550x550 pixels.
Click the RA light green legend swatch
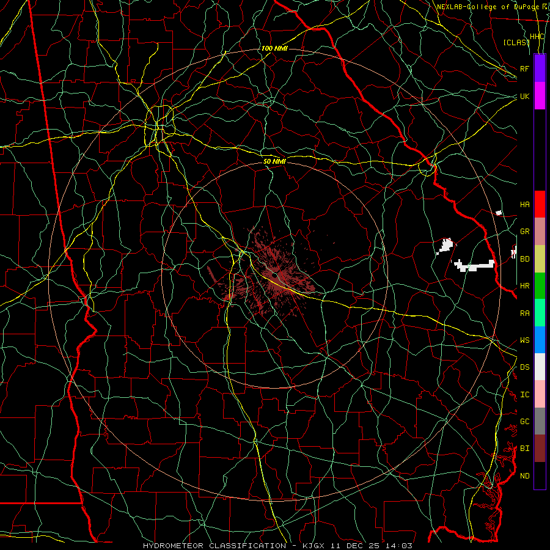pyautogui.click(x=540, y=312)
